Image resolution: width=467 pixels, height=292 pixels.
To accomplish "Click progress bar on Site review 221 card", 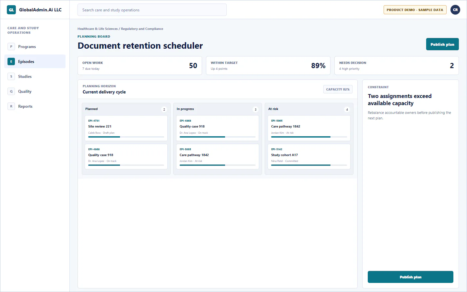I will click(x=126, y=137).
